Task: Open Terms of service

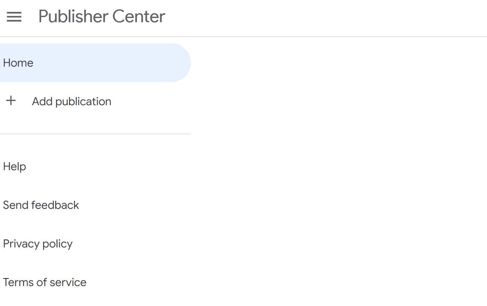Action: [x=45, y=282]
